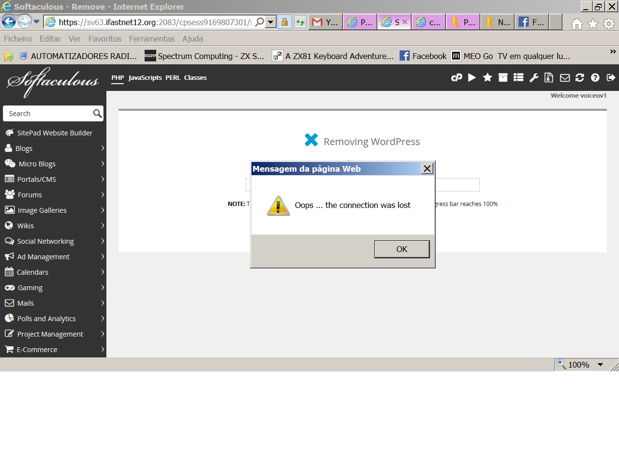Screen dimensions: 619x458
Task: Click the security lock icon in address bar
Action: point(284,22)
